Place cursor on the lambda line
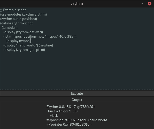The image size is (154, 129). (10, 28)
